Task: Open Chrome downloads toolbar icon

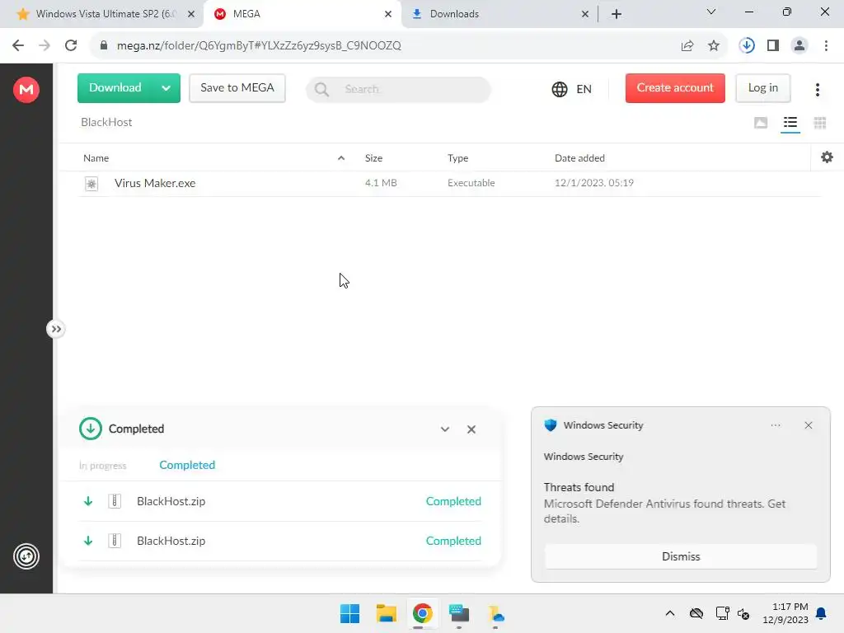Action: [x=747, y=45]
